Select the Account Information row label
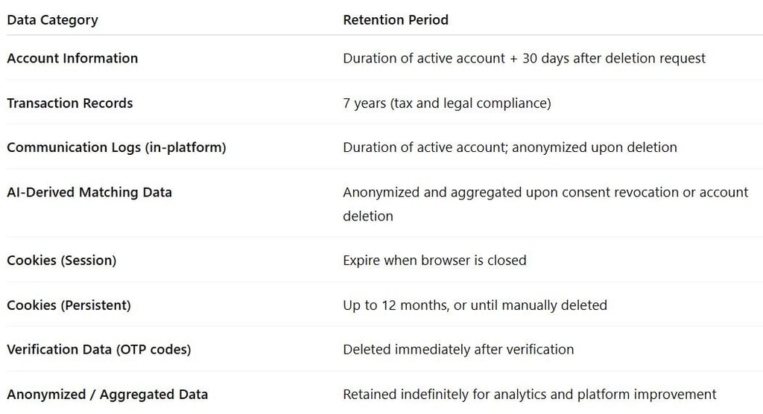The height and width of the screenshot is (414, 763). [x=72, y=58]
